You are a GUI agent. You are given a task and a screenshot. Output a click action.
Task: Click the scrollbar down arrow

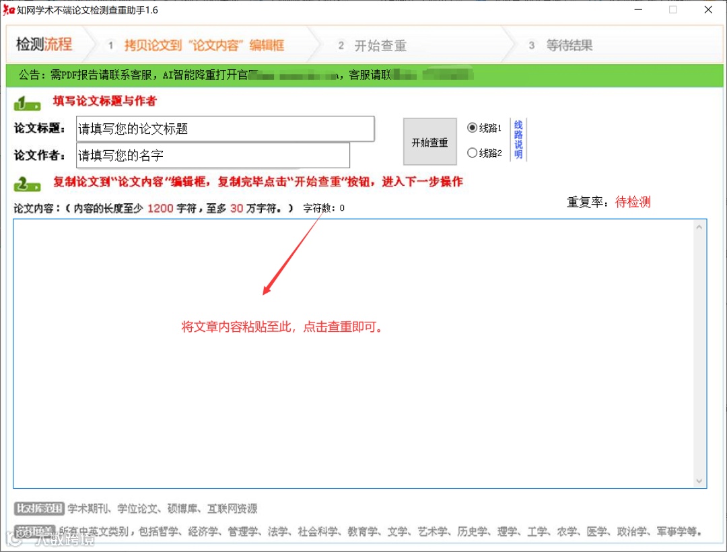(x=699, y=481)
